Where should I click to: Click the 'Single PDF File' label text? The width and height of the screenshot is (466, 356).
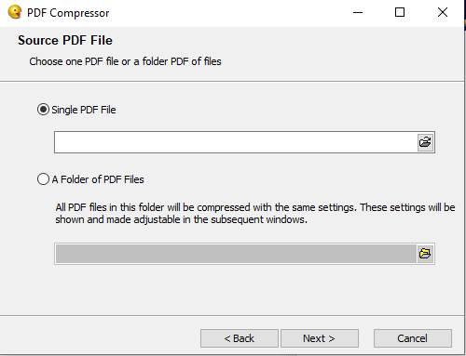(84, 110)
